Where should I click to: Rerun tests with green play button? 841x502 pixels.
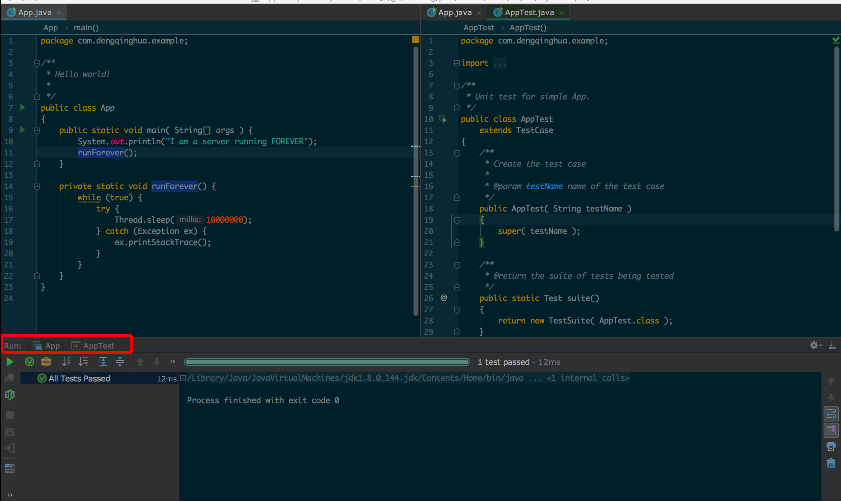click(10, 362)
